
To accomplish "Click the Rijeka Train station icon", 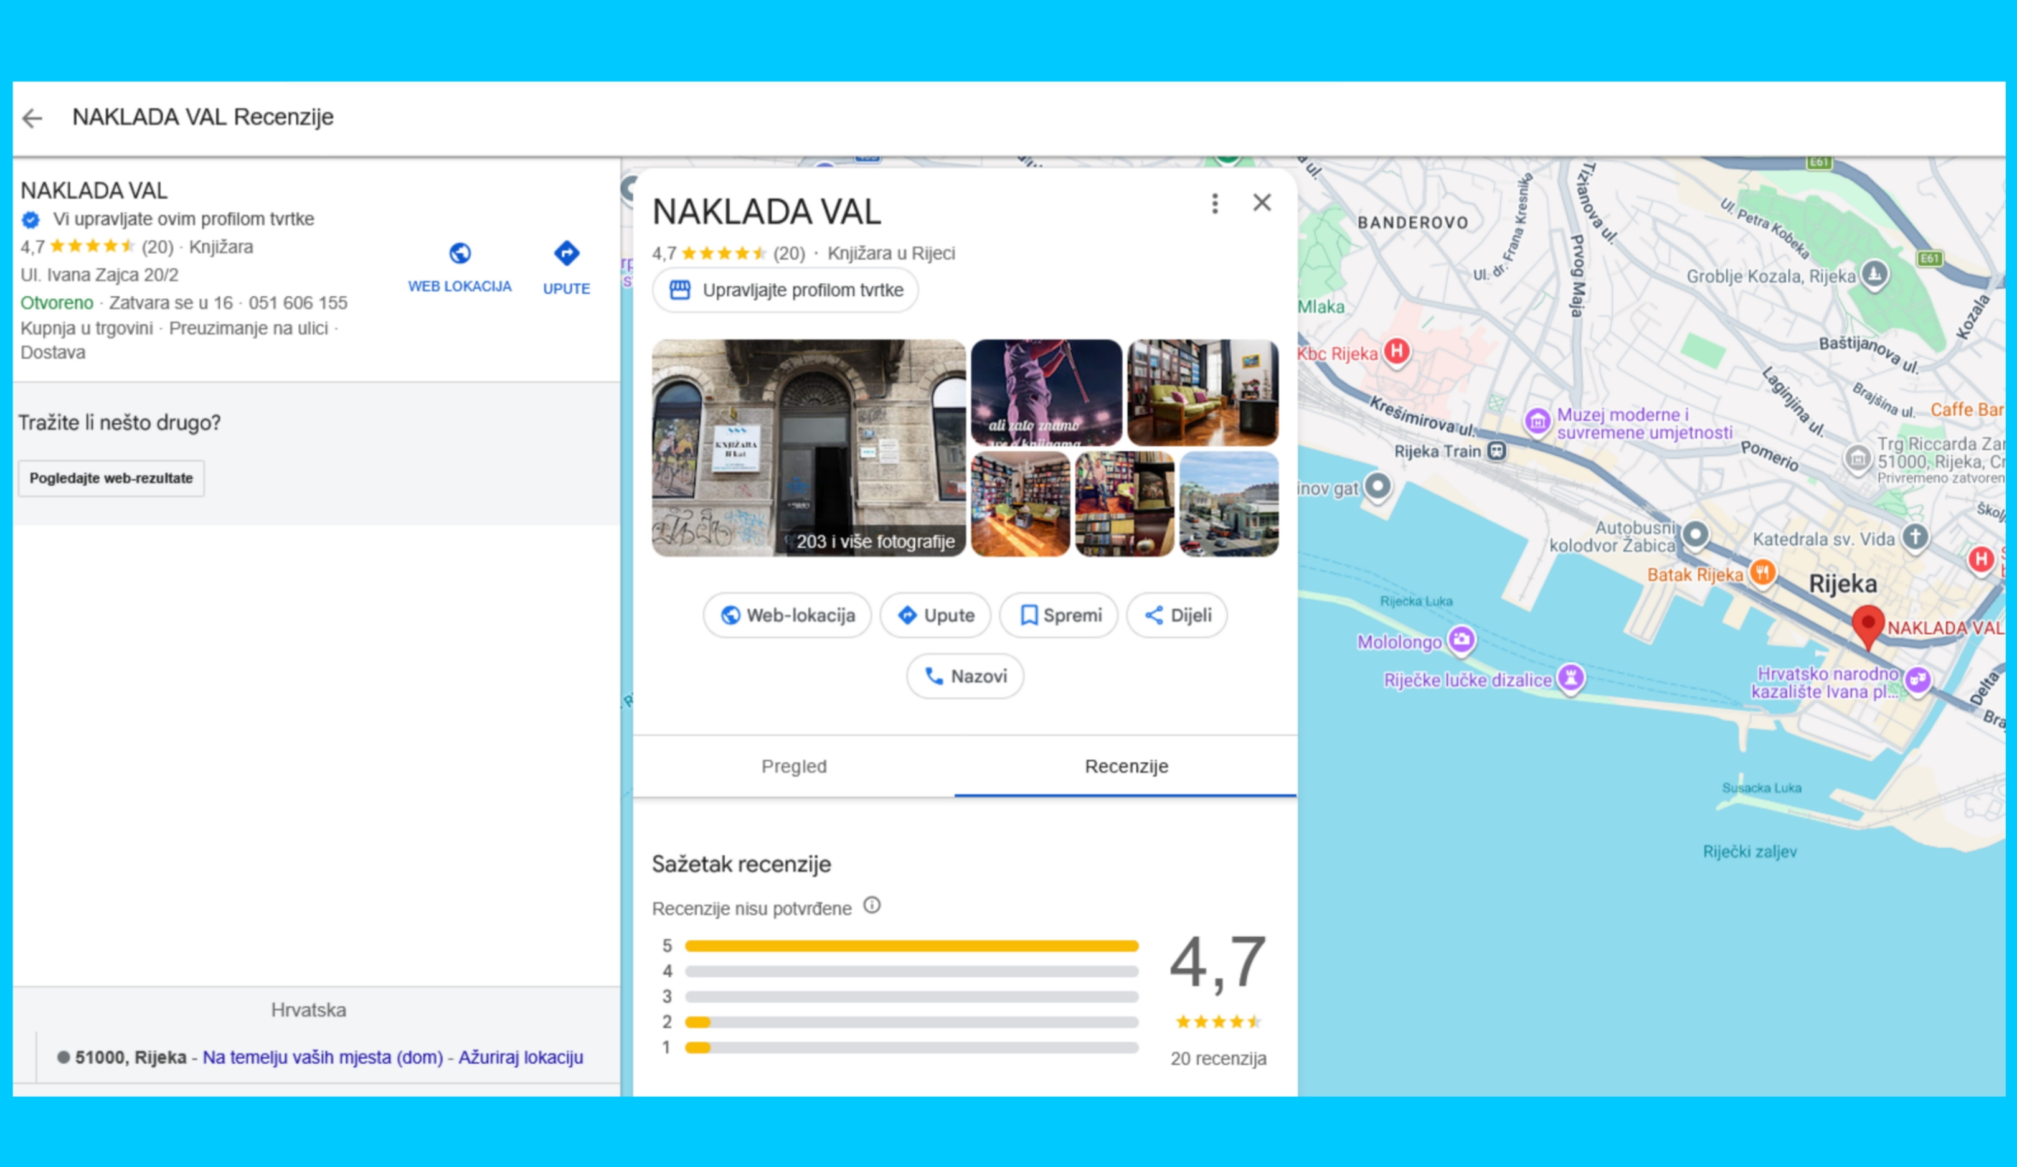I will [1496, 451].
